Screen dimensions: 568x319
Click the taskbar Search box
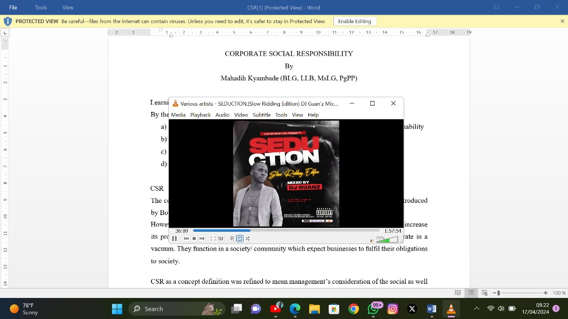(x=177, y=309)
